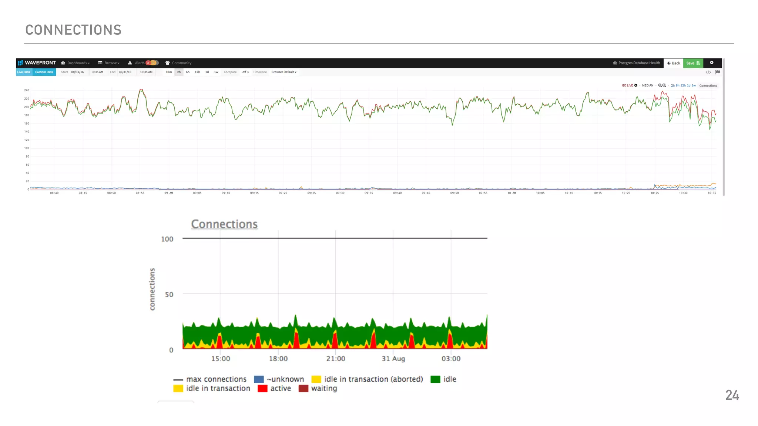Click the Back button
Screen dimensions: 758x426
coord(673,63)
